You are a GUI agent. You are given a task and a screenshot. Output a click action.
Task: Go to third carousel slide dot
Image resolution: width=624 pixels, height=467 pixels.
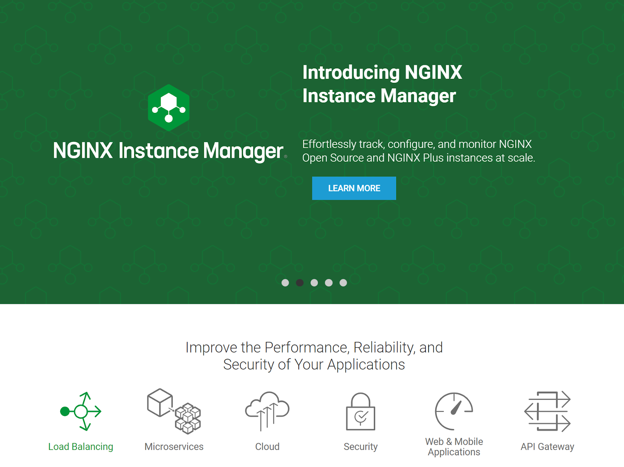(x=314, y=283)
